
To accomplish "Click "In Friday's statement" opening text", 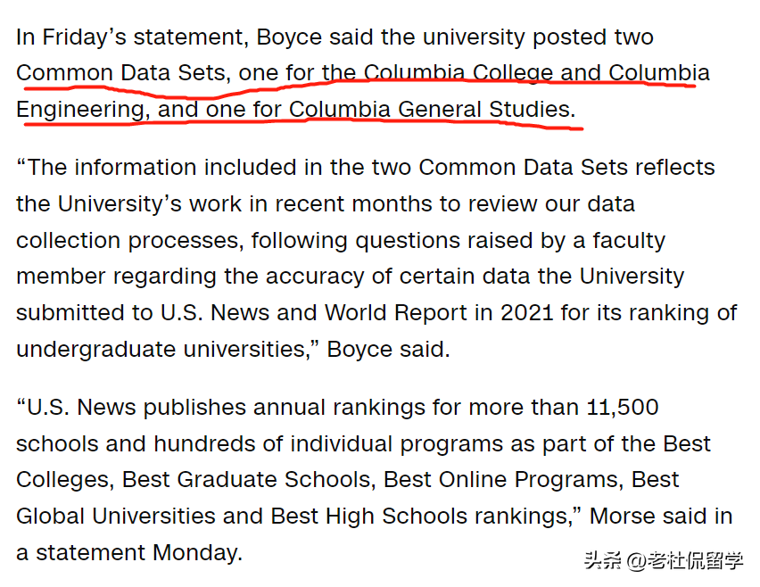I will [131, 37].
